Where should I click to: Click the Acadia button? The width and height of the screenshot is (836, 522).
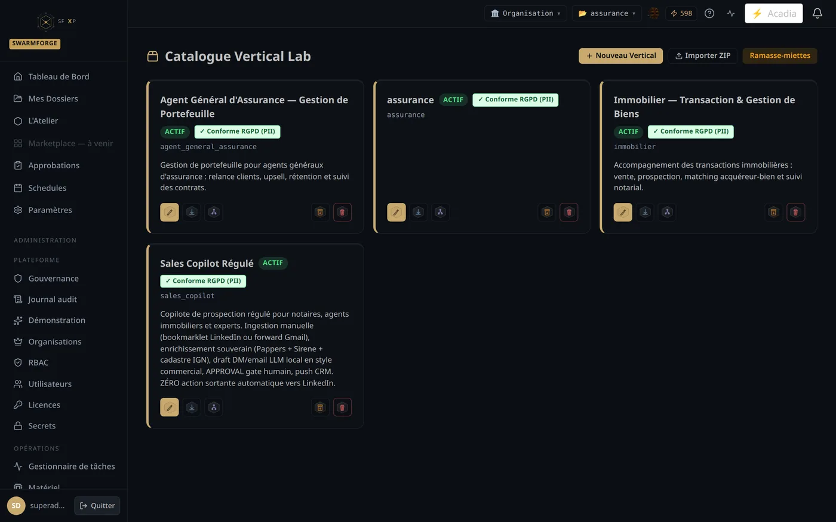(x=774, y=13)
